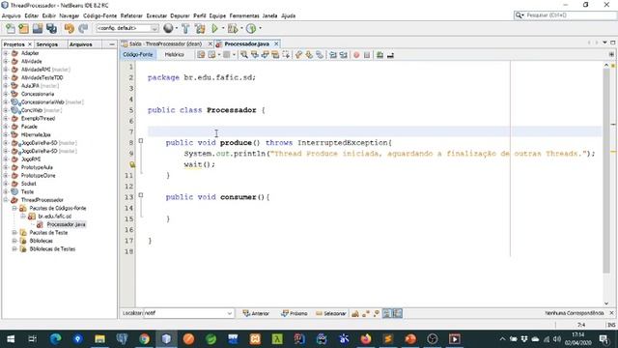Click the Debug Project toolbar icon
The width and height of the screenshot is (618, 348).
tap(232, 28)
